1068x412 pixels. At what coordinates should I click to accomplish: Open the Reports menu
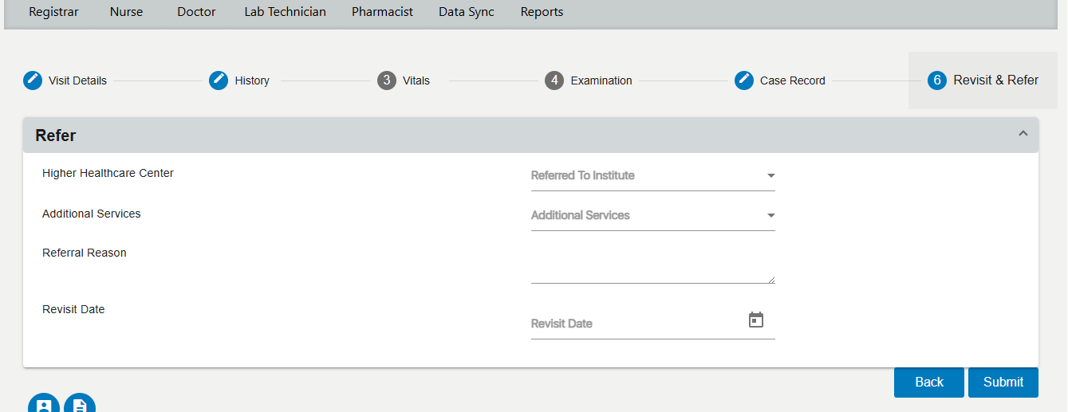542,12
